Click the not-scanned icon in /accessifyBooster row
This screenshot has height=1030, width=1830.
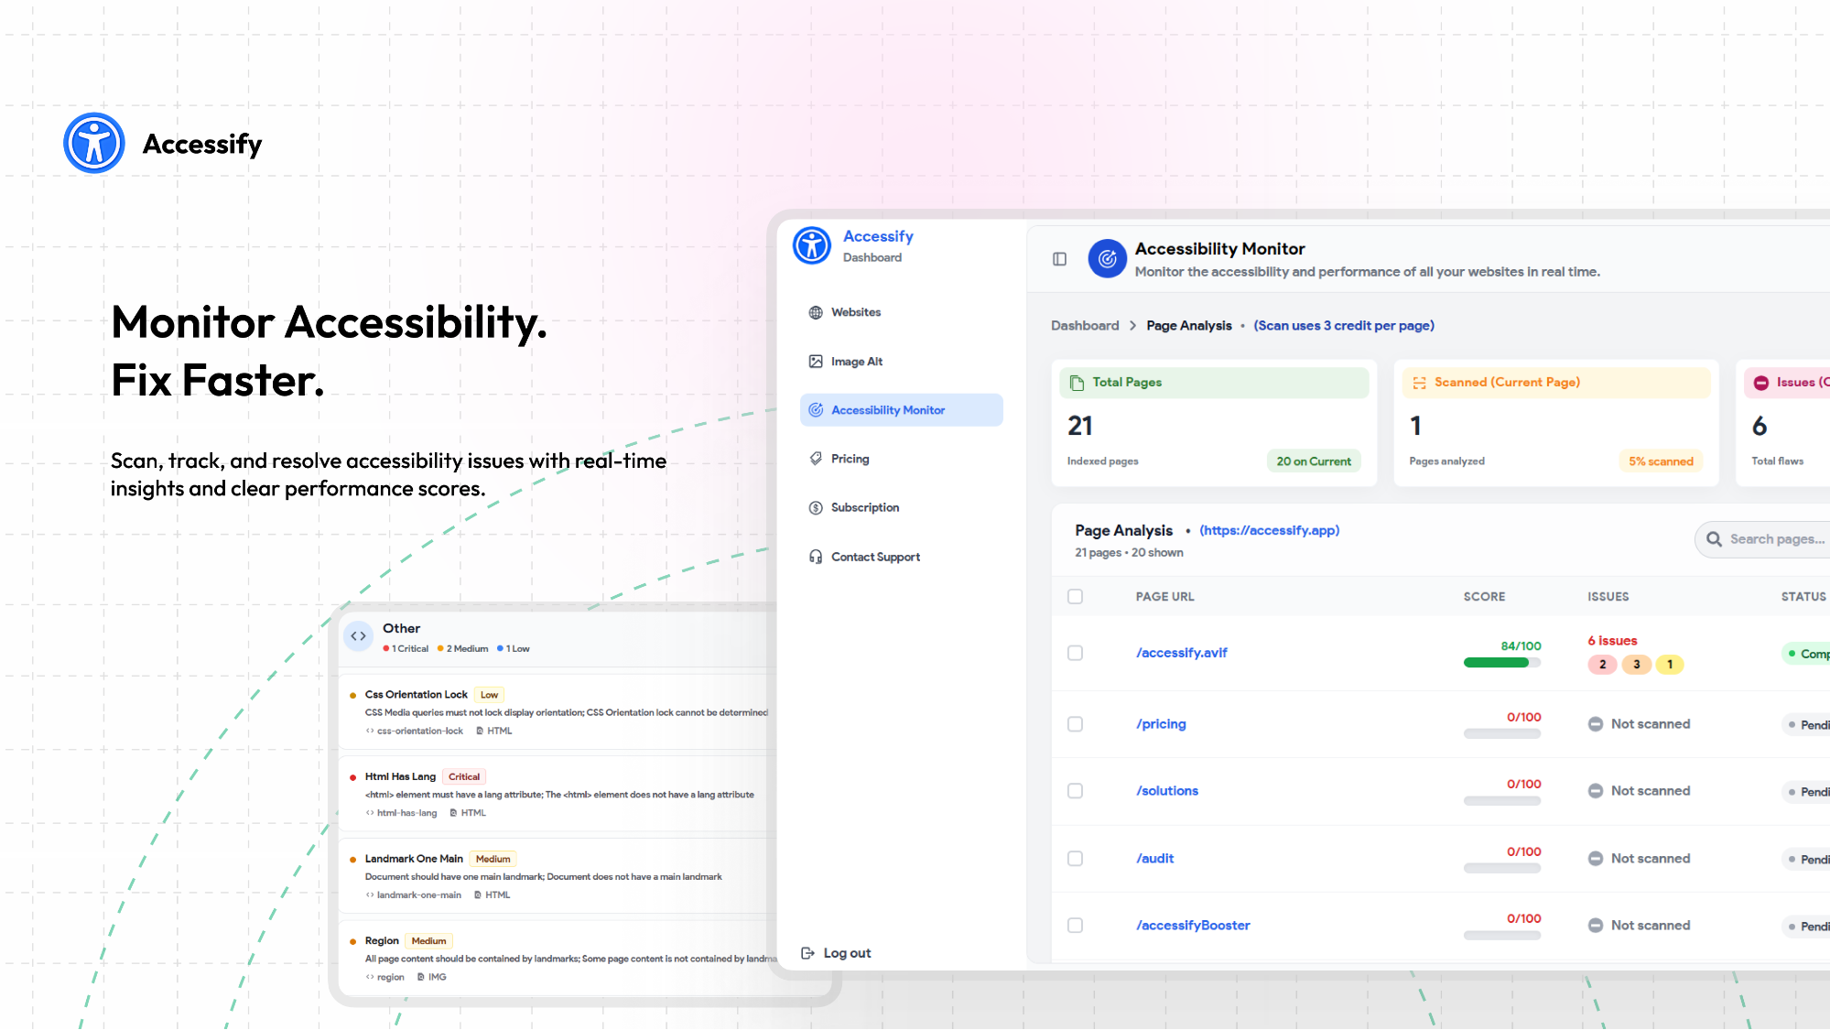[1596, 926]
